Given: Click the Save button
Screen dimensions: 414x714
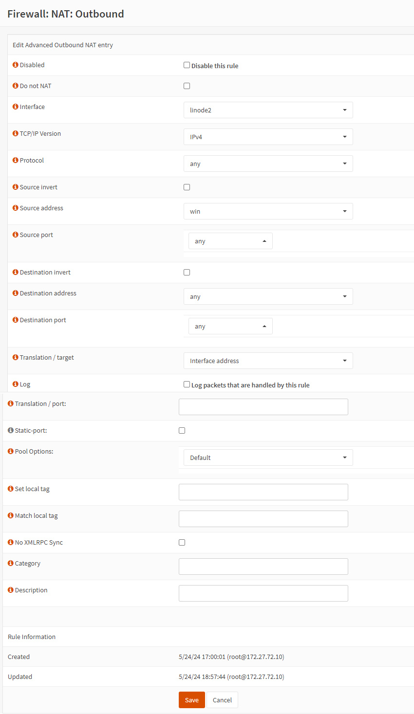Looking at the screenshot, I should coord(192,700).
